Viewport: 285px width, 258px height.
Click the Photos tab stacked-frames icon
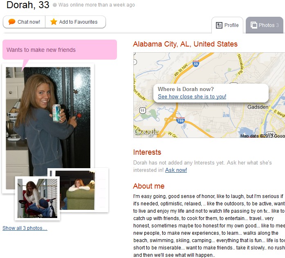pos(254,25)
